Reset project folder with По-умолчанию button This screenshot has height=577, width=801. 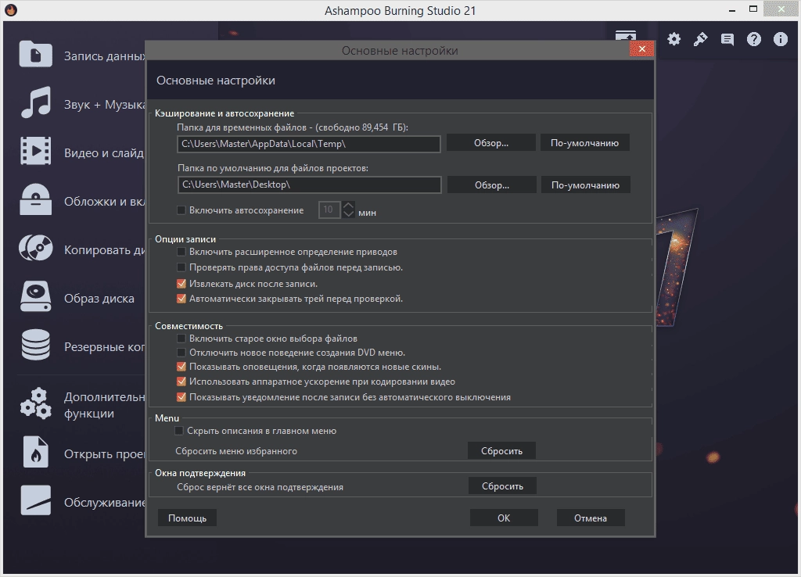pos(585,185)
